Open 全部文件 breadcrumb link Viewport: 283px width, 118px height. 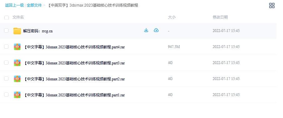coord(34,5)
